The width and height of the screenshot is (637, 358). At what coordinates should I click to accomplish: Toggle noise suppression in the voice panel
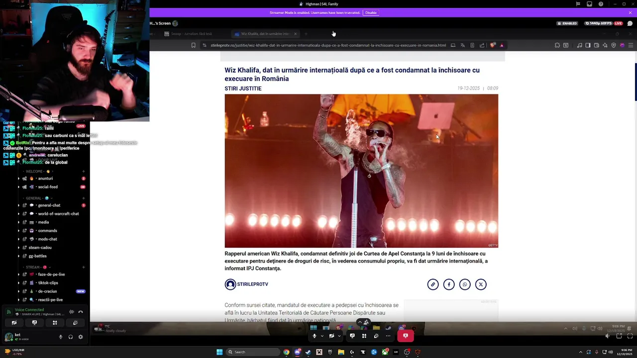[72, 312]
